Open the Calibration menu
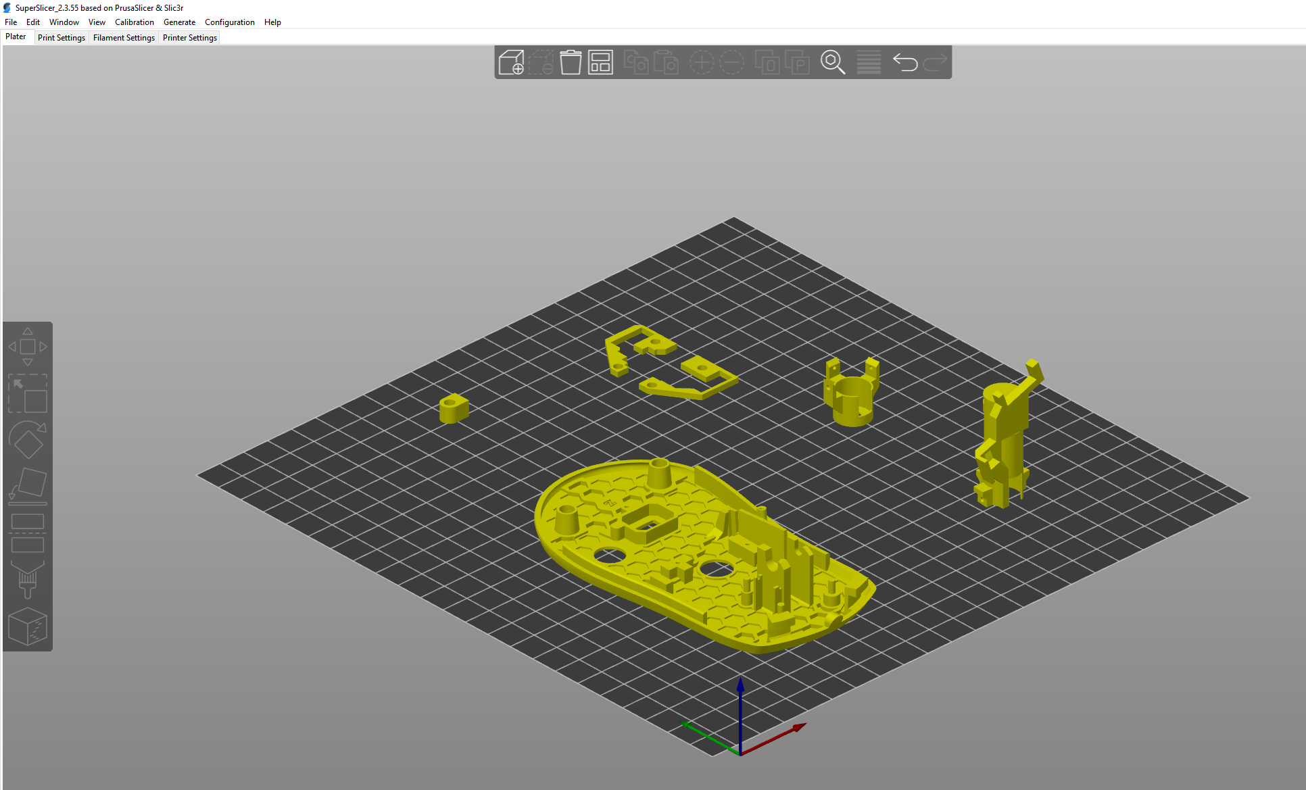1306x790 pixels. coord(134,22)
